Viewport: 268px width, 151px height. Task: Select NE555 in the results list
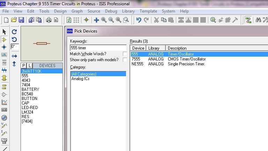pyautogui.click(x=137, y=64)
